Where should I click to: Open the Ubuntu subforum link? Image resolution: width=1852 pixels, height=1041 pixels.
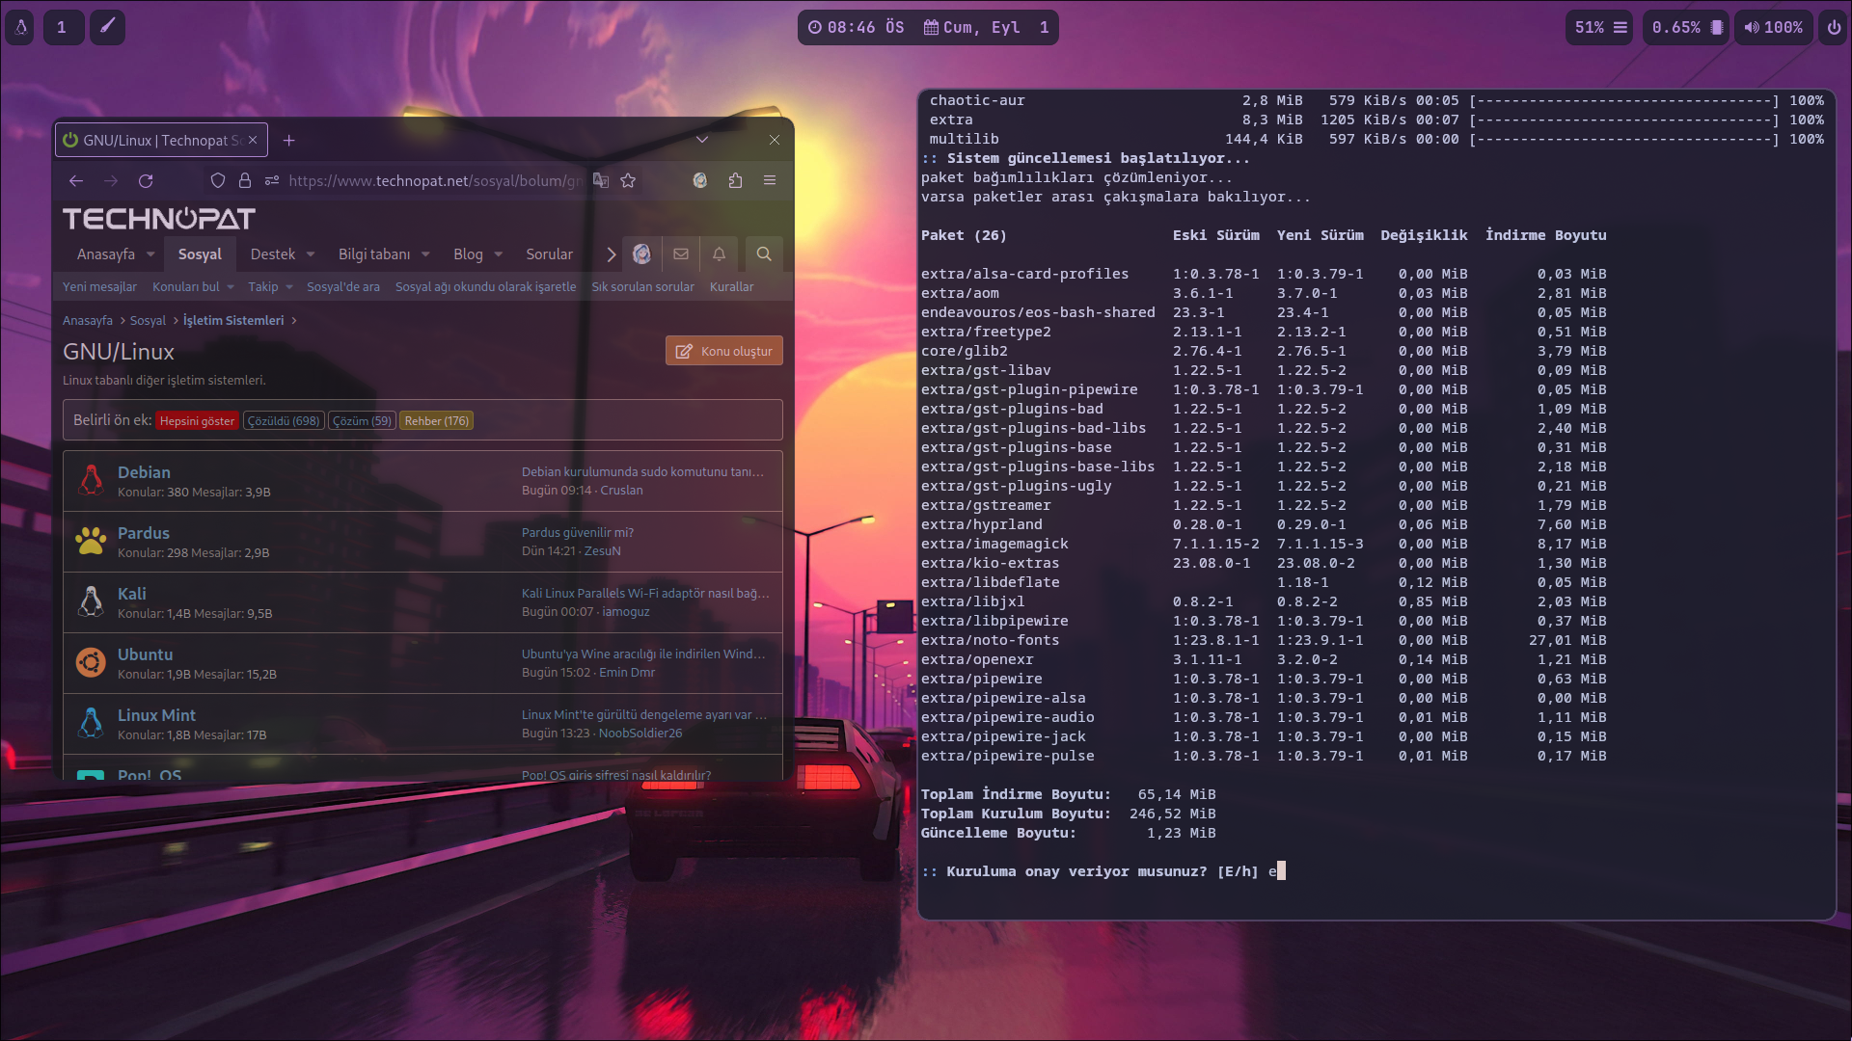point(145,654)
